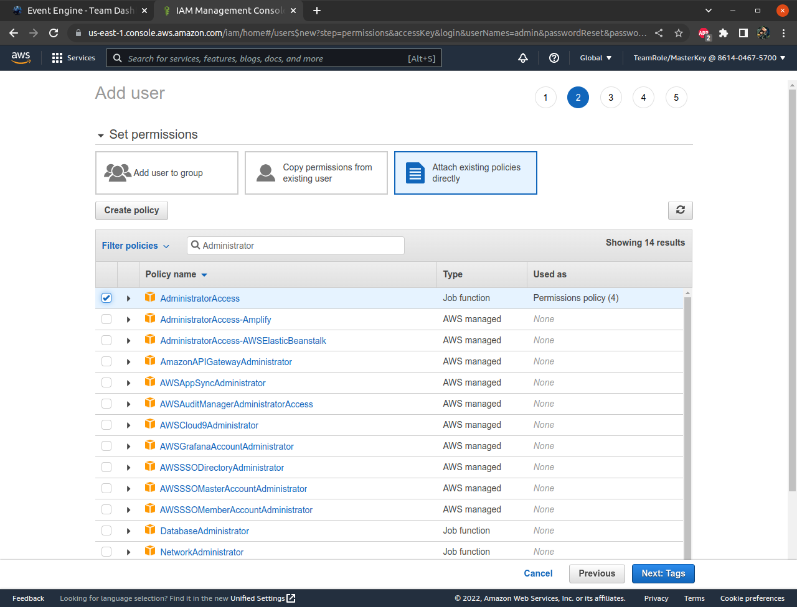Viewport: 797px width, 607px height.
Task: Expand the AWSSSOMasterAccountAdministrator policy row
Action: tap(128, 489)
